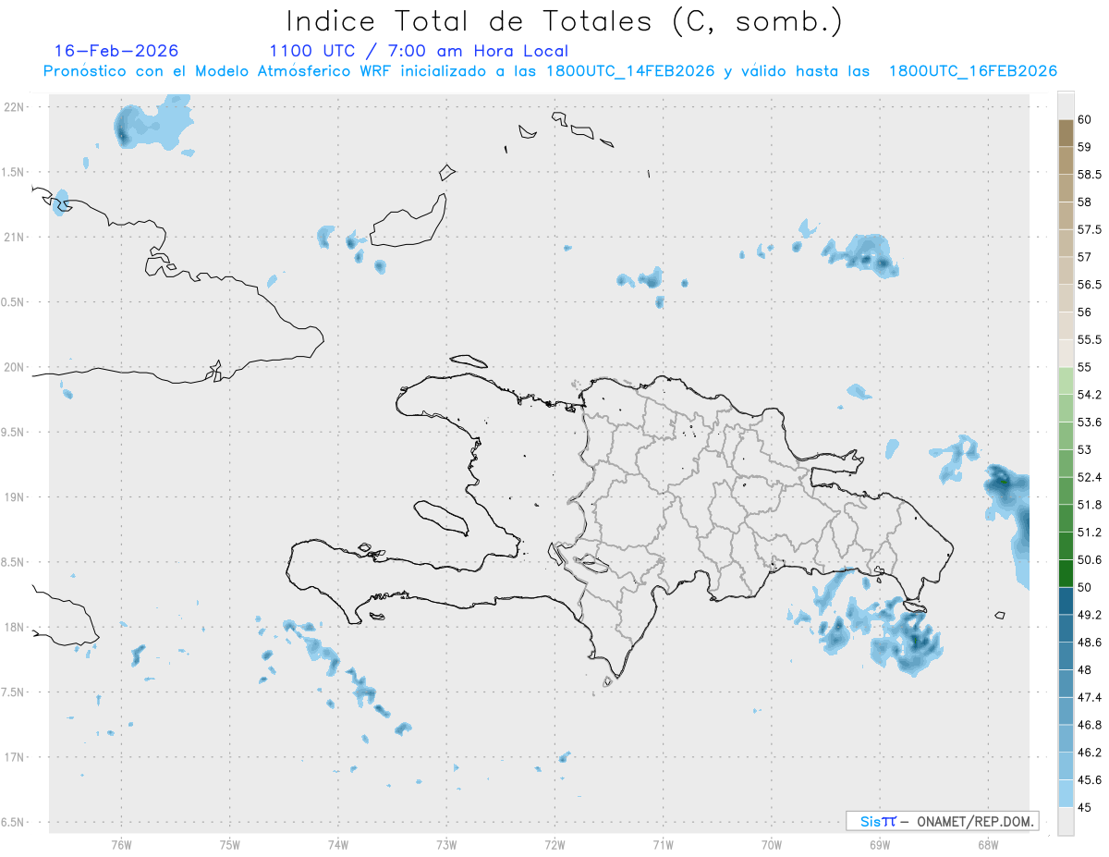Click the colorbar label '49.2'

point(1090,615)
